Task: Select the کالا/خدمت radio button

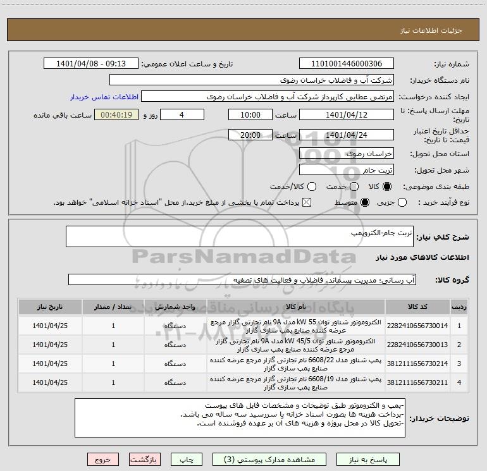Action: click(312, 187)
